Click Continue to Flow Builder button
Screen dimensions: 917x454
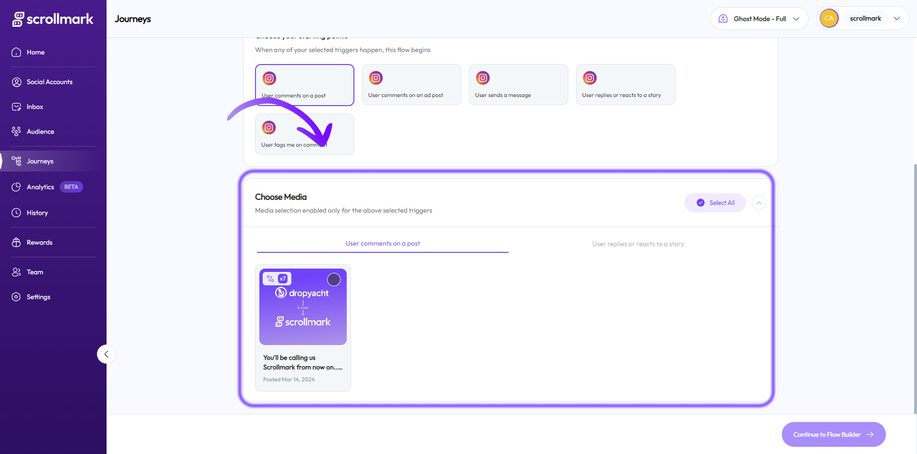pos(833,434)
